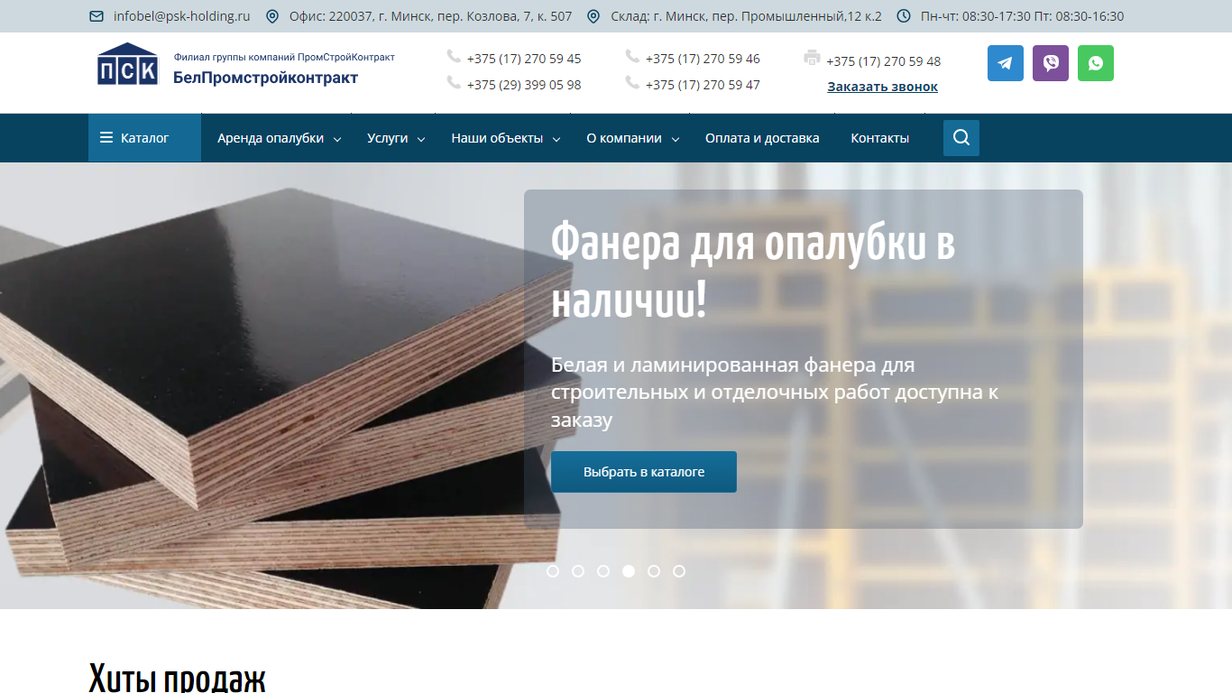This screenshot has width=1232, height=693.
Task: Call +375 (17) 270 59 45 number
Action: 524,59
